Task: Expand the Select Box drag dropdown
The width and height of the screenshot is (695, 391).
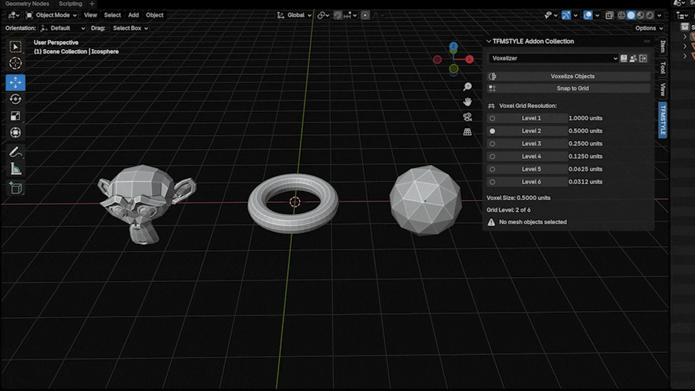Action: tap(130, 28)
